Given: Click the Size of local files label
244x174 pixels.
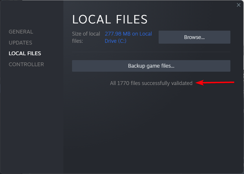Looking at the screenshot, I should pos(86,37).
